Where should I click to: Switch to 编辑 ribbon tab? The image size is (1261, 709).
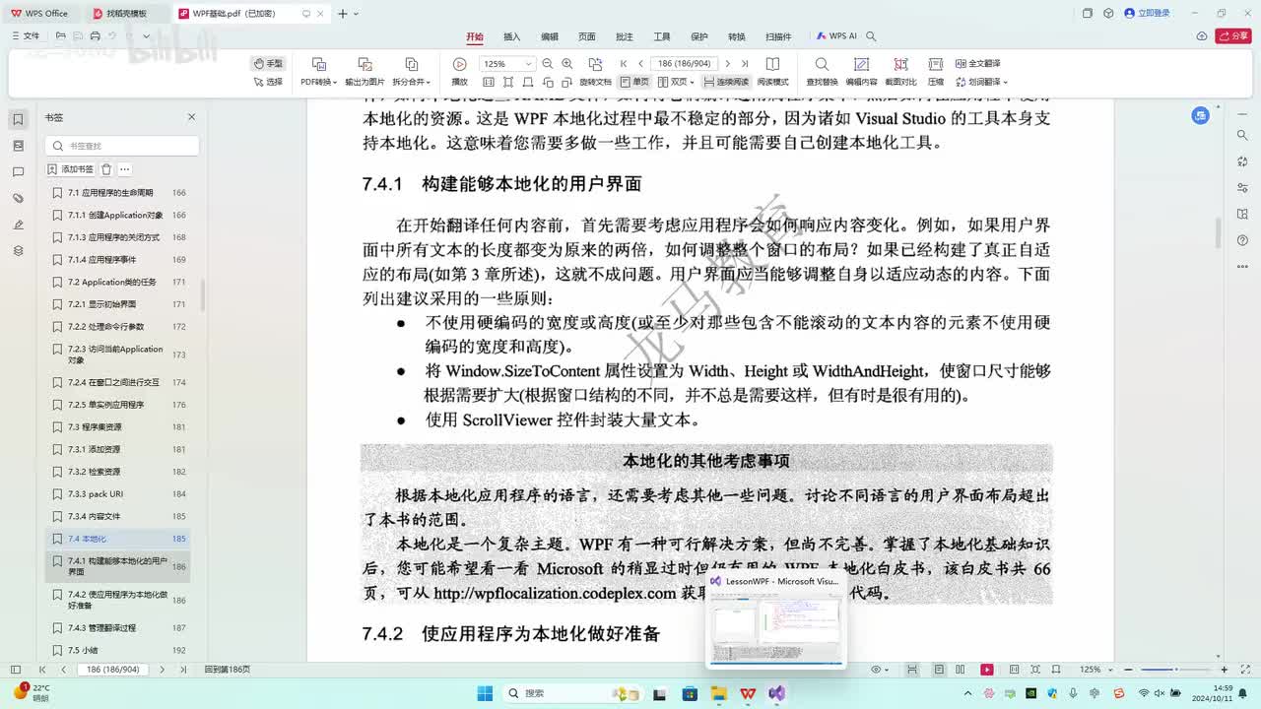pyautogui.click(x=550, y=36)
